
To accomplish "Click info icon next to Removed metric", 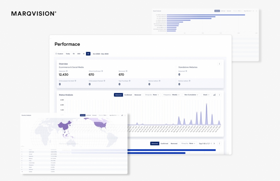I will (x=127, y=71).
